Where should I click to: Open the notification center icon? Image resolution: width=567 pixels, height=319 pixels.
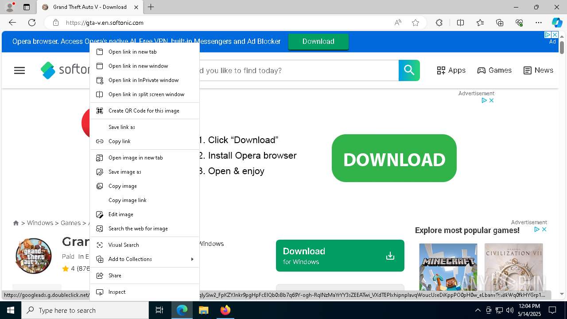click(552, 310)
